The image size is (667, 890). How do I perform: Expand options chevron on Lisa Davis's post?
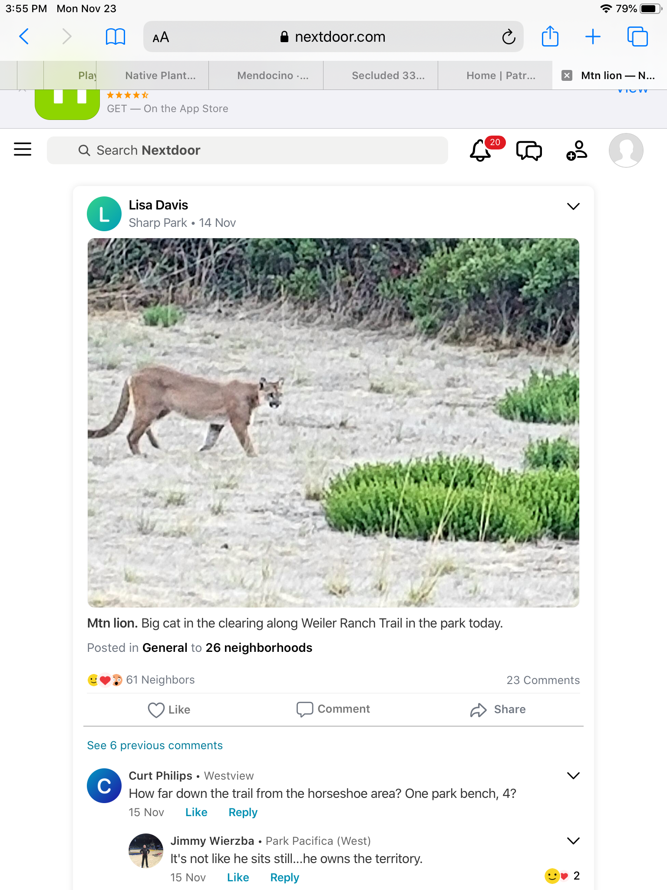pyautogui.click(x=573, y=206)
